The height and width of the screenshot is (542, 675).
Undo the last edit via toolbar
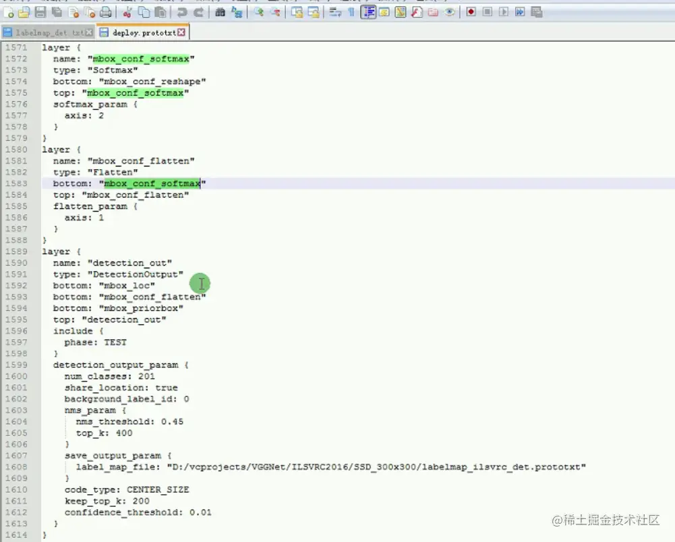181,13
